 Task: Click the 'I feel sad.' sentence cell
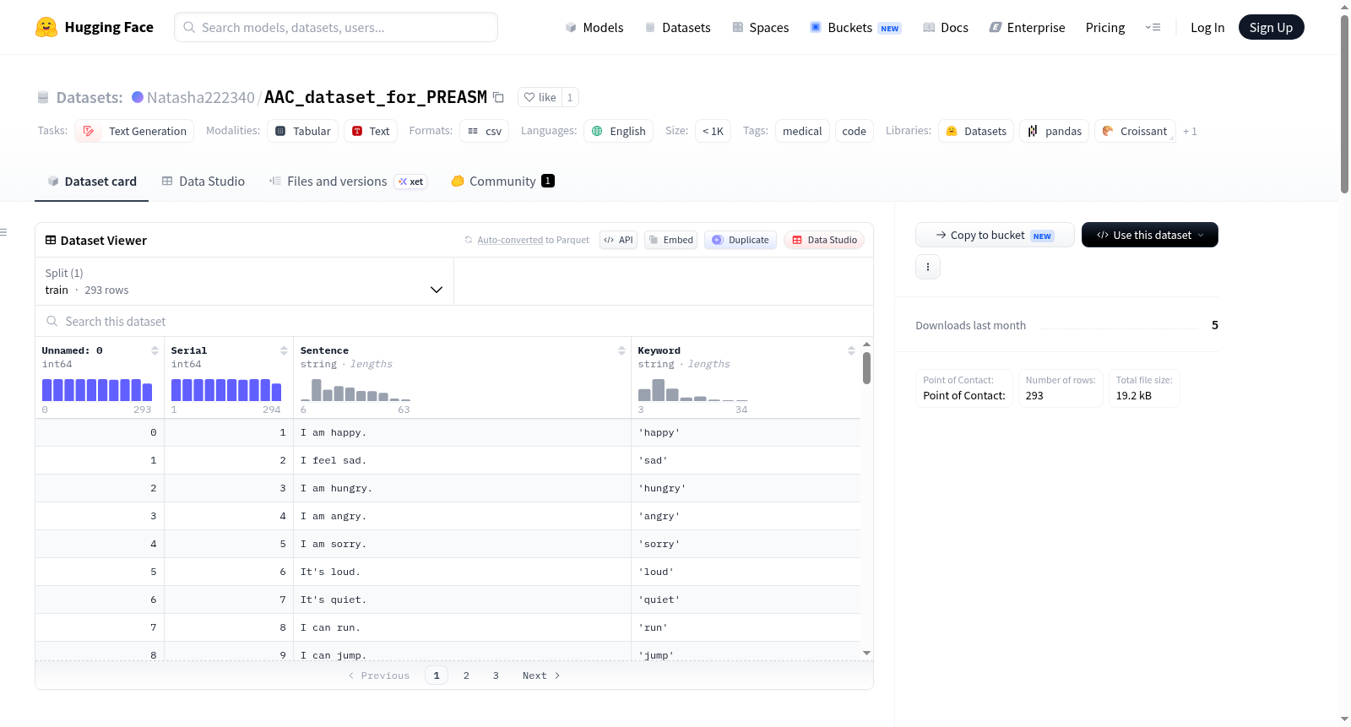(462, 460)
